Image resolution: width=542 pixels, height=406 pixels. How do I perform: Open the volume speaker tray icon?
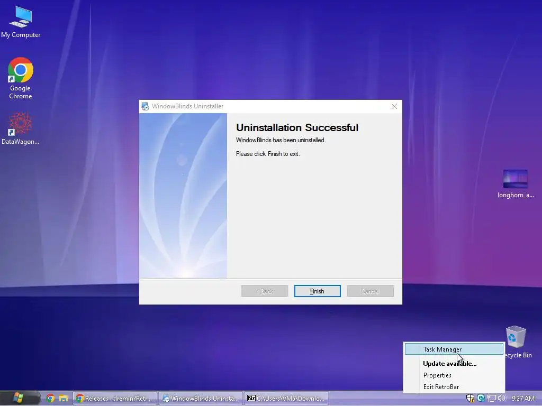tap(502, 398)
